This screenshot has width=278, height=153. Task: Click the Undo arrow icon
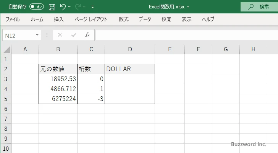click(63, 7)
